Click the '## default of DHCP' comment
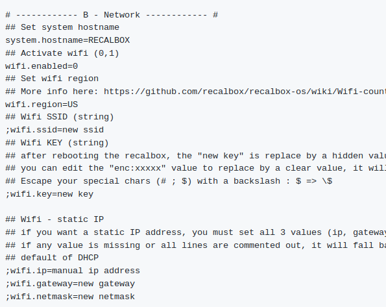 pos(52,258)
